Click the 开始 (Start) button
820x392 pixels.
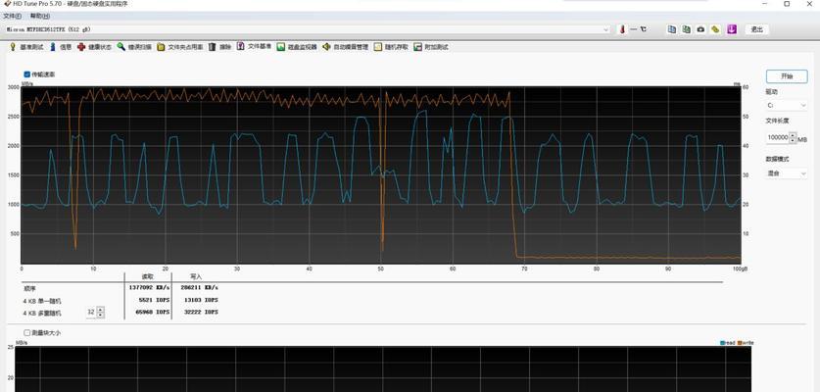point(787,75)
